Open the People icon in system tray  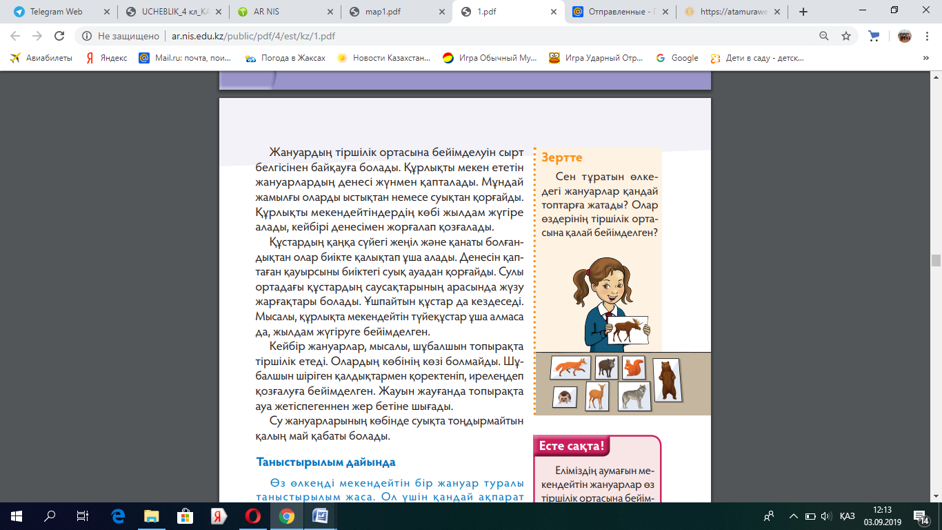coord(769,516)
